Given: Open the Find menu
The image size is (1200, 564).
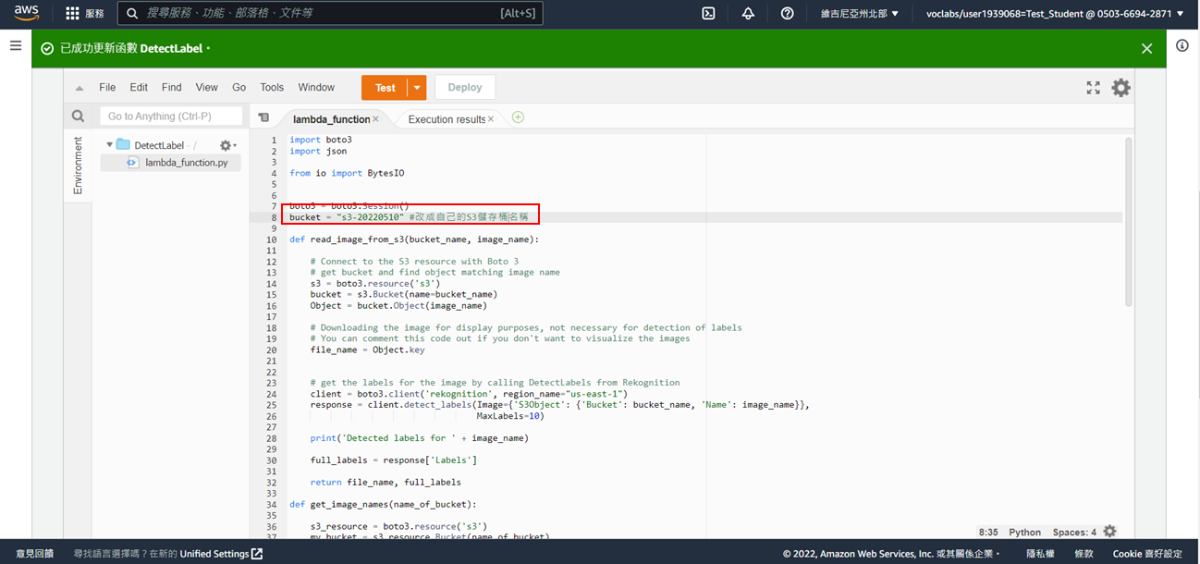Looking at the screenshot, I should tap(172, 88).
